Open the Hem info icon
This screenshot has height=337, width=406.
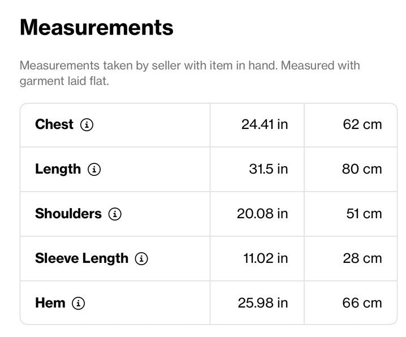78,303
